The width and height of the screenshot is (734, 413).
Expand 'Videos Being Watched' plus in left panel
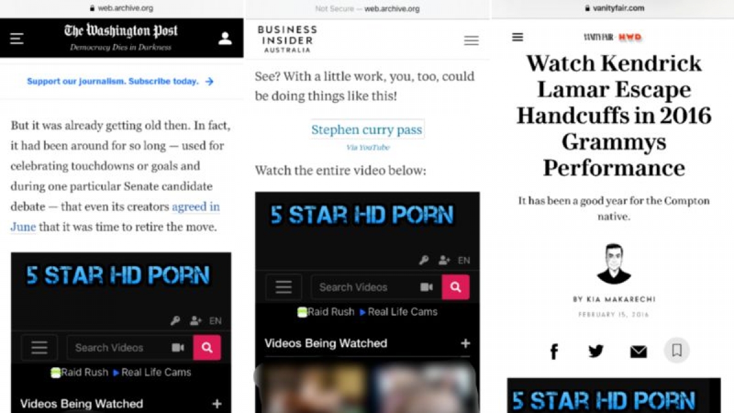(x=216, y=404)
